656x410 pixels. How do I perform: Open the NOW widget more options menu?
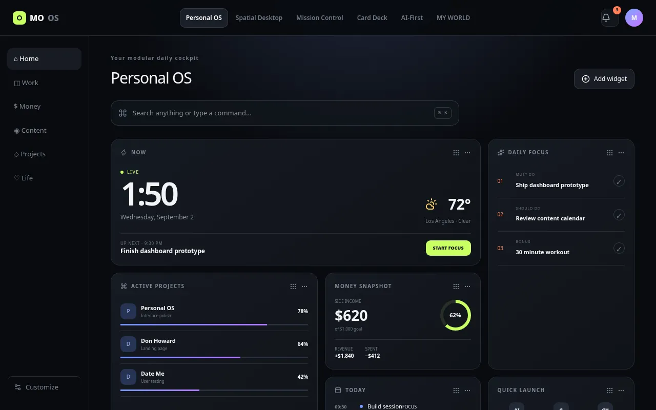467,153
